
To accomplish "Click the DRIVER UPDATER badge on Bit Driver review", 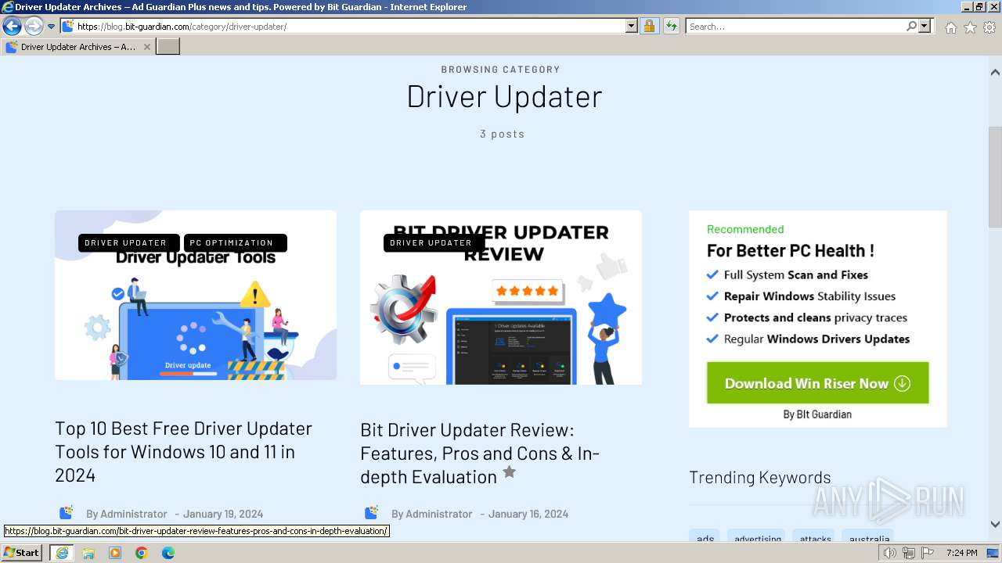I will tap(433, 243).
